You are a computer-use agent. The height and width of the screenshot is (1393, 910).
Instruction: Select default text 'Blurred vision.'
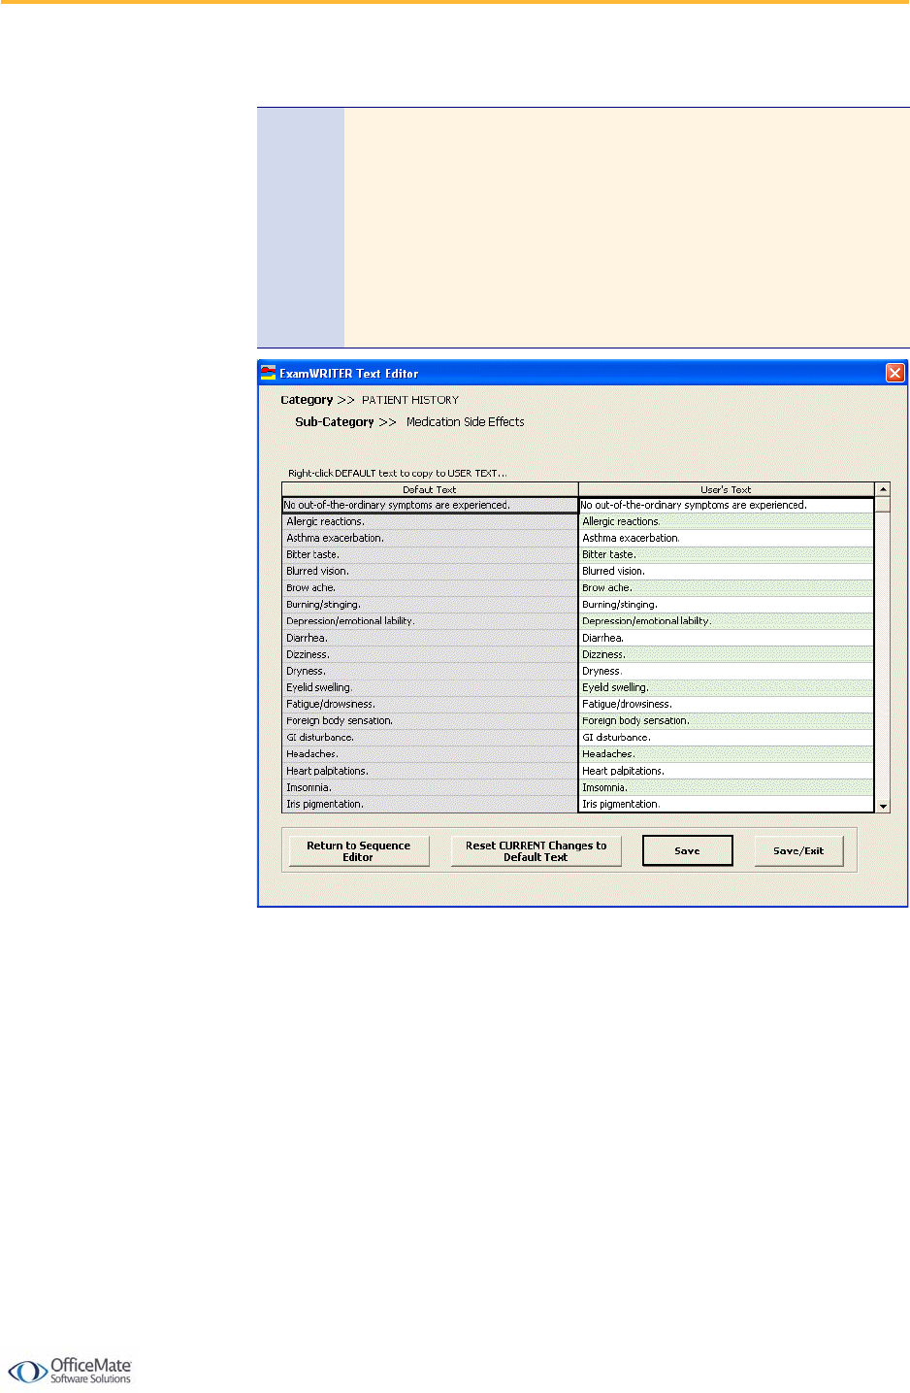click(430, 571)
